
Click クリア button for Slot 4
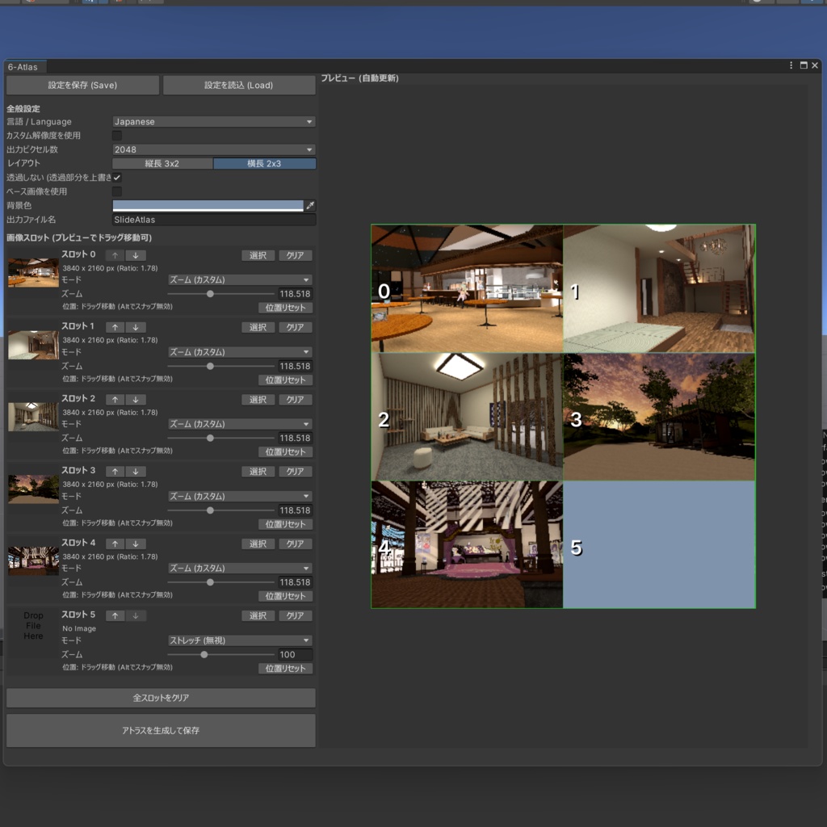296,544
